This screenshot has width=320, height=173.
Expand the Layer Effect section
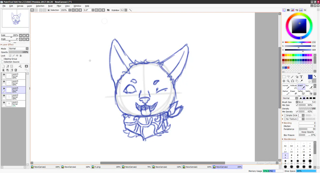coord(7,44)
